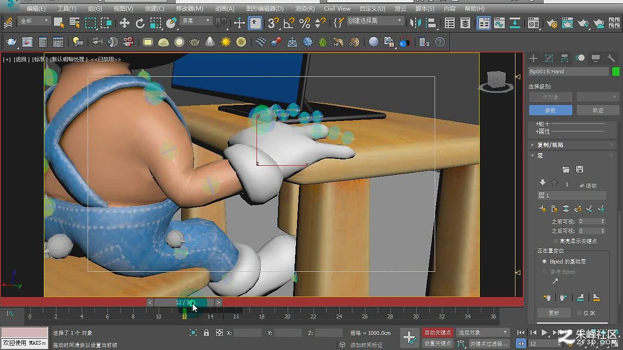This screenshot has height=350, width=623.
Task: Click frame 20 on the track bar
Action: (287, 316)
